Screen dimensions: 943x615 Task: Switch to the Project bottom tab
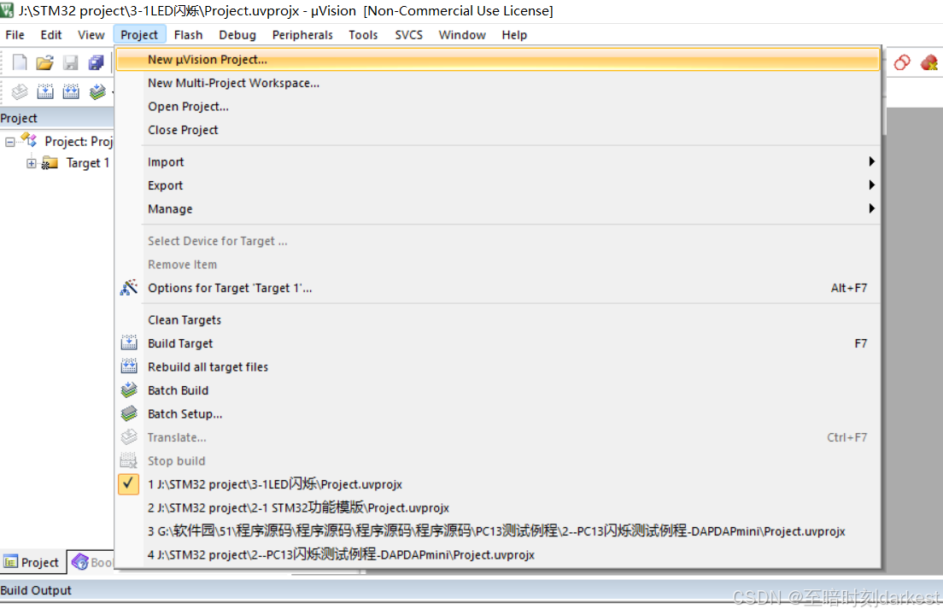[32, 562]
